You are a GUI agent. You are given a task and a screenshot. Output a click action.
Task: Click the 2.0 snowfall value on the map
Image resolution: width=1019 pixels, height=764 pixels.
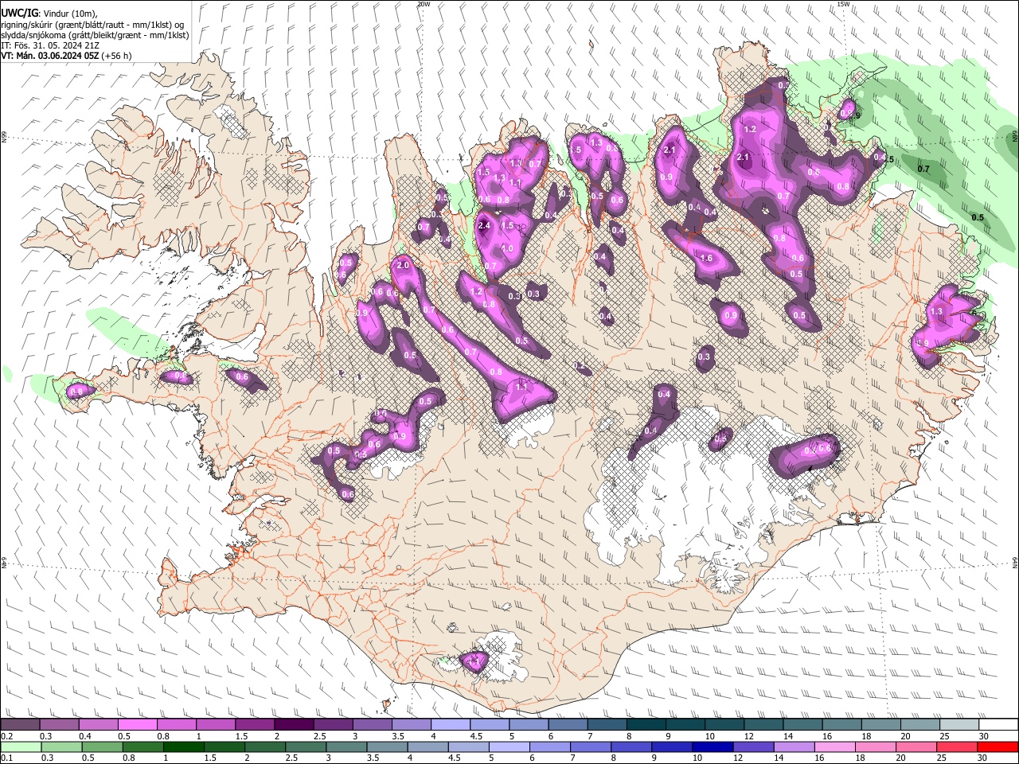pos(403,265)
